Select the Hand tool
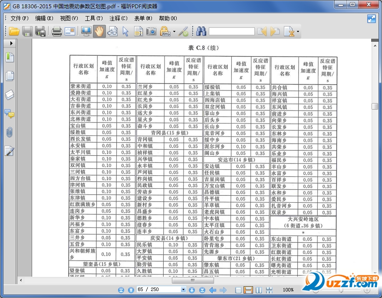This screenshot has width=382, height=298. pos(99,31)
